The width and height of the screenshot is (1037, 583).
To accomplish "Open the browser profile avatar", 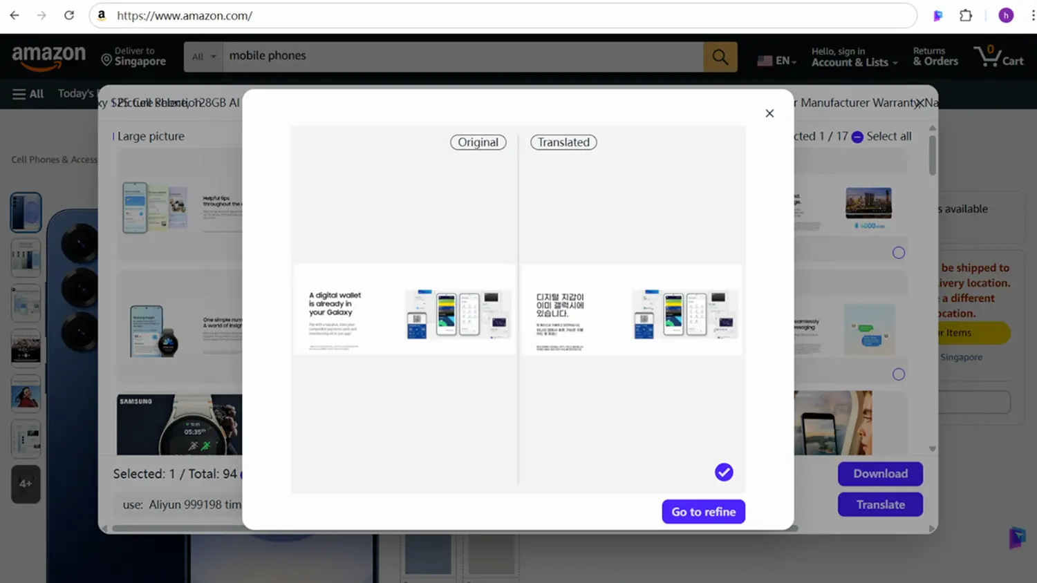I will click(x=1006, y=15).
